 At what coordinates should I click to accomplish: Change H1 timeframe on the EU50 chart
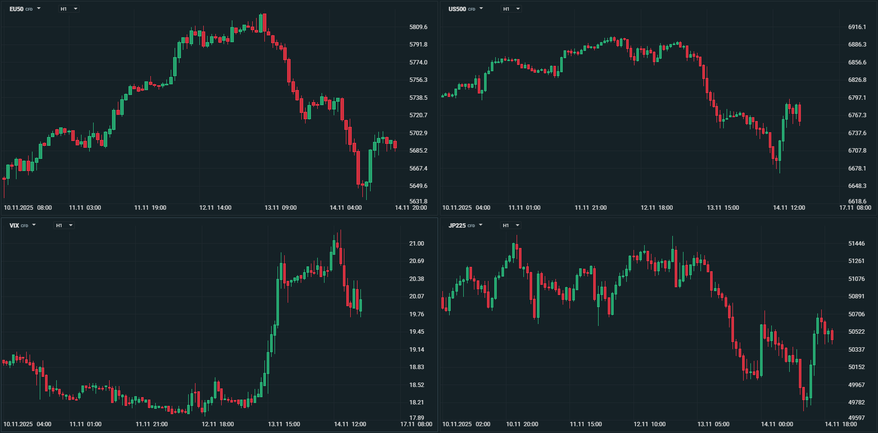point(68,9)
